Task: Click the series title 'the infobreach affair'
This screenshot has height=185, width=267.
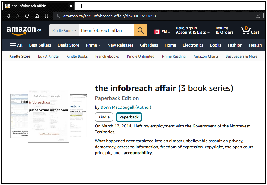Action: pyautogui.click(x=135, y=88)
